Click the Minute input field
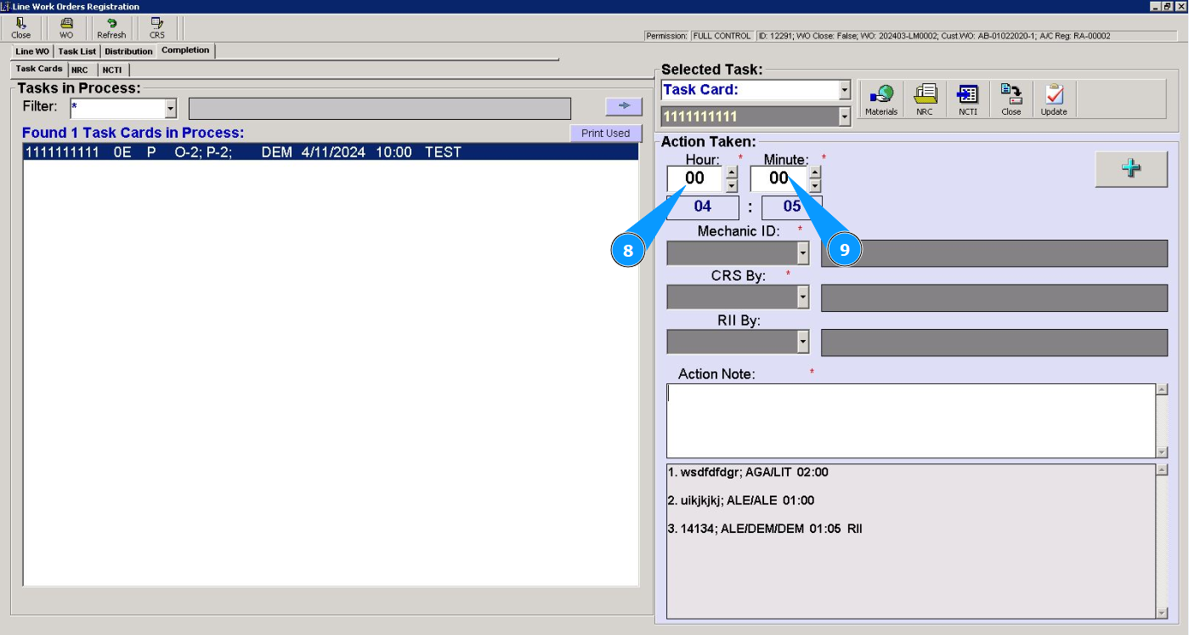The image size is (1189, 635). (779, 179)
